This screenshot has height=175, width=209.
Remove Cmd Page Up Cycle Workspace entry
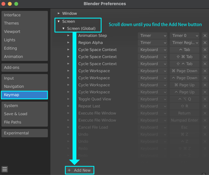click(x=205, y=85)
